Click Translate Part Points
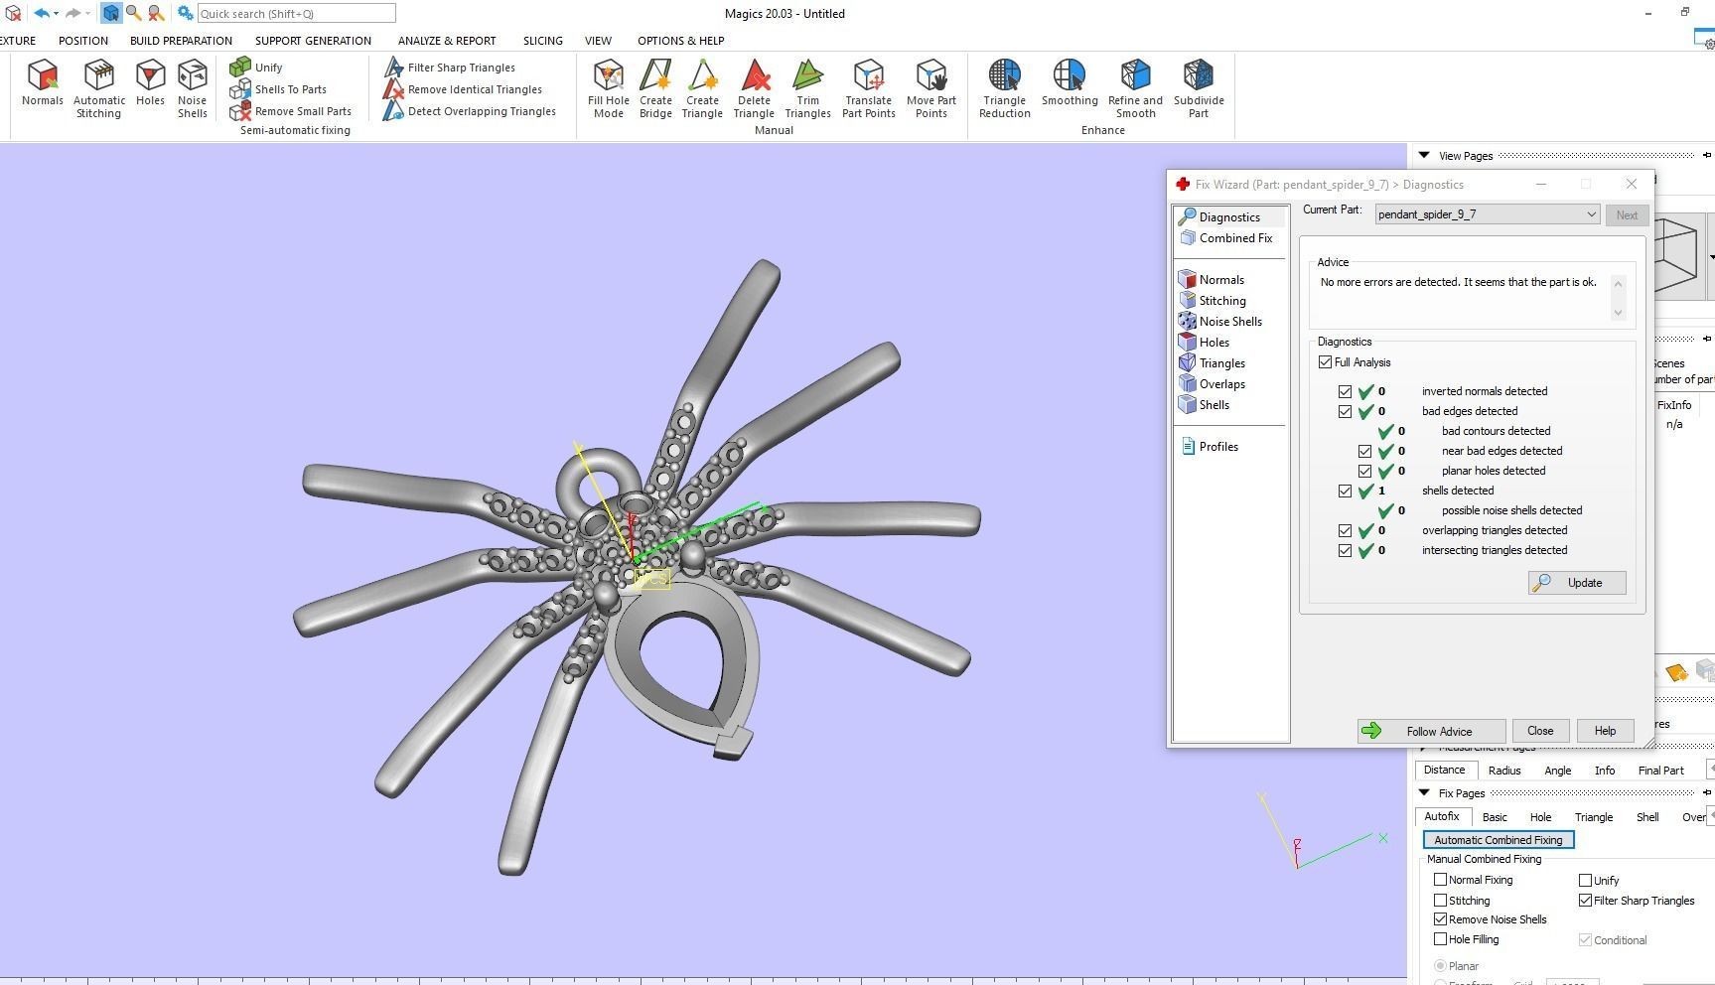The image size is (1715, 985). (869, 88)
